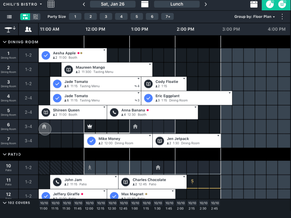Viewport: 291px width, 218px height.
Task: Click the crown icon on table 6's row
Action: 89,126
